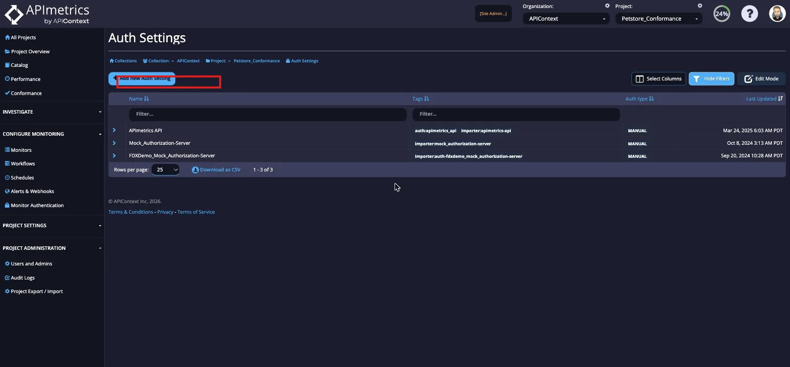The height and width of the screenshot is (367, 790).
Task: Open the Rows per page dropdown
Action: coord(165,169)
